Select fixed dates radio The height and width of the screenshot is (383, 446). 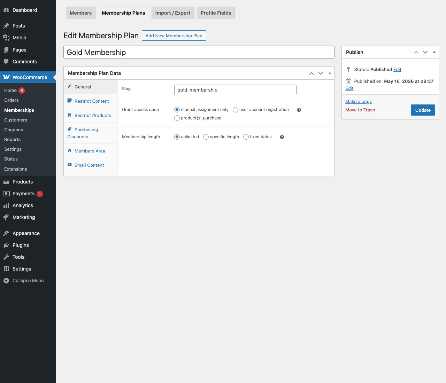(246, 137)
